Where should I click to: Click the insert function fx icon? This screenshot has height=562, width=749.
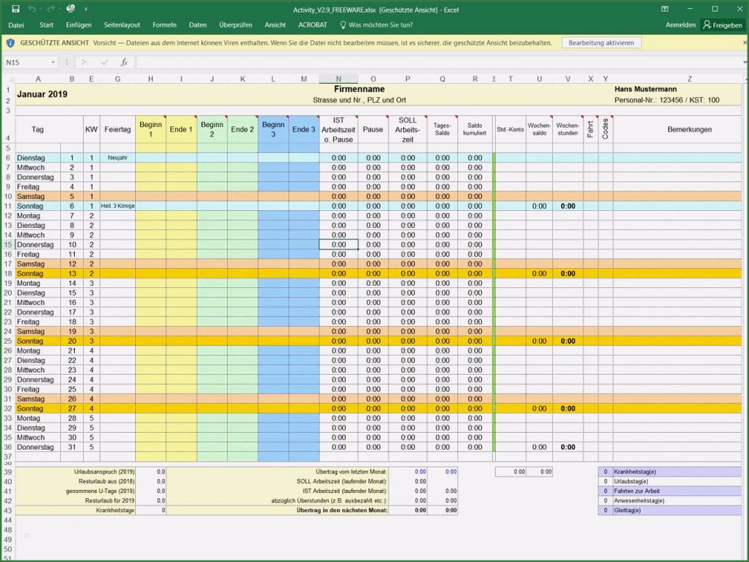(124, 62)
